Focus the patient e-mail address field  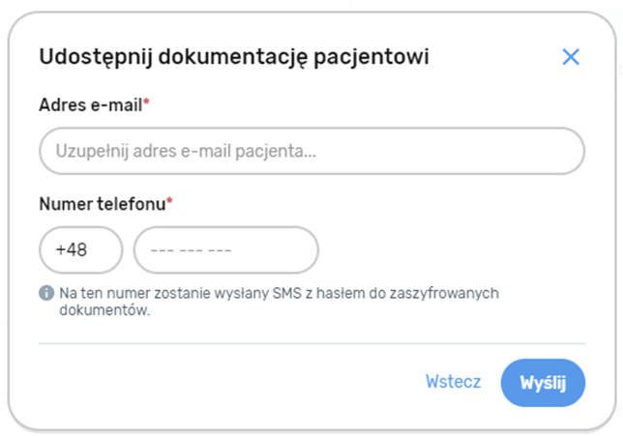[x=311, y=152]
